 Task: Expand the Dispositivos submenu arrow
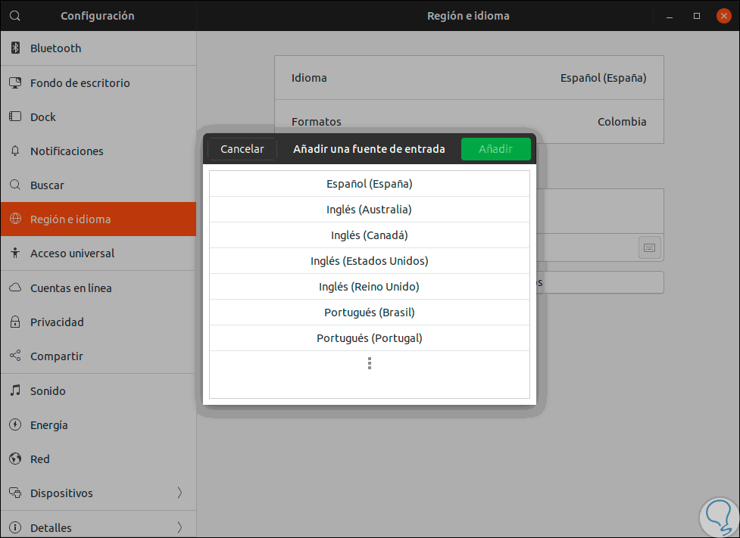coord(180,493)
